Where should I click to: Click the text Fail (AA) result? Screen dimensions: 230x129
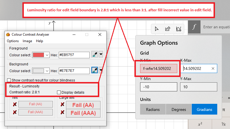[35, 104]
